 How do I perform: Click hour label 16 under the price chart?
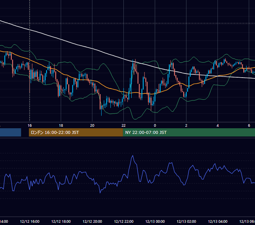tap(30, 126)
